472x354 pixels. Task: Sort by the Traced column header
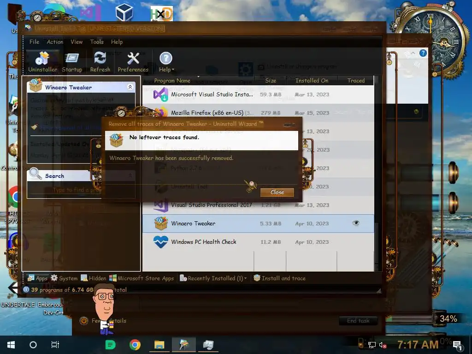356,80
